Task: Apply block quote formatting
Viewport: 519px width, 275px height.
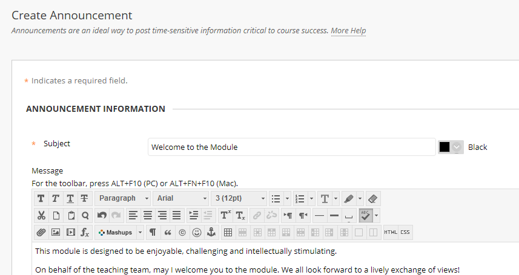Action: pos(168,232)
